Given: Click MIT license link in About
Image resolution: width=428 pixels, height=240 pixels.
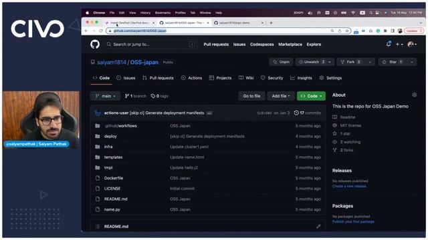Looking at the screenshot, I should tap(350, 125).
